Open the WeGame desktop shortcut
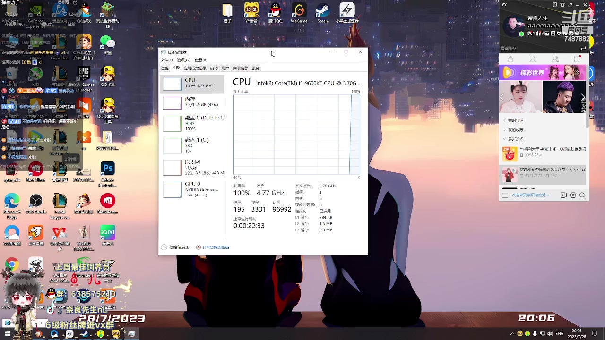The width and height of the screenshot is (605, 340). tap(299, 14)
